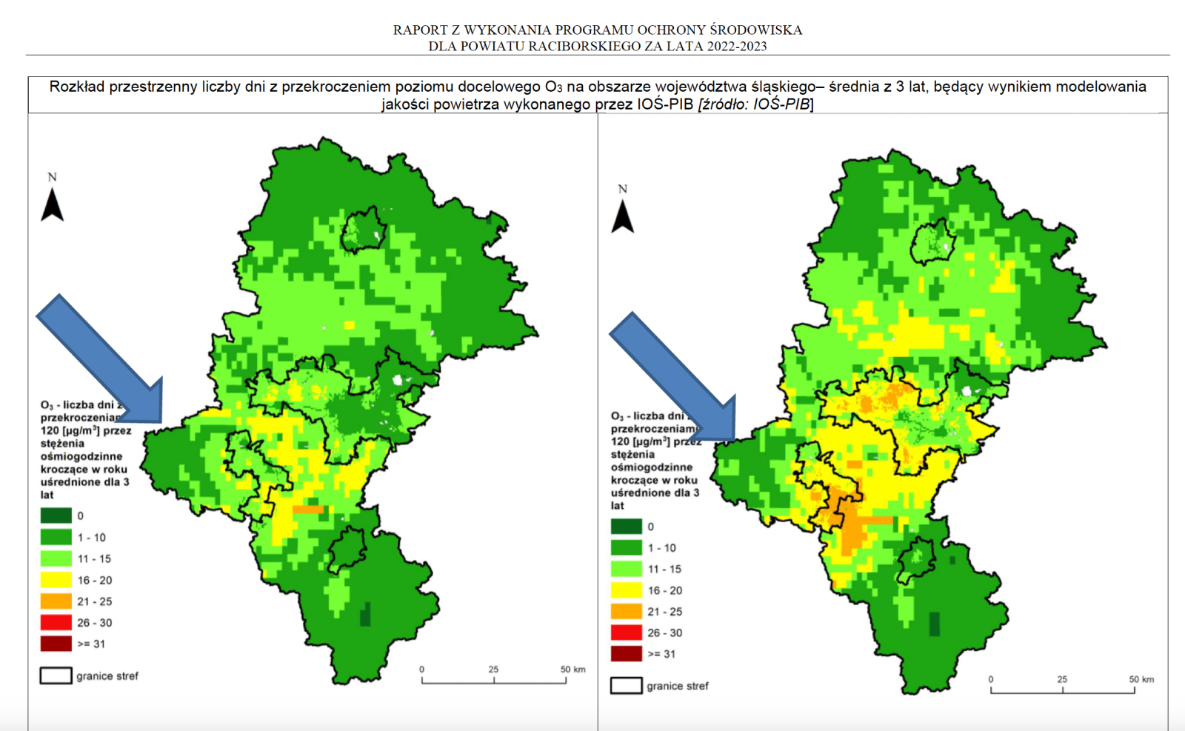Click the left map's kilometer scale bar

point(494,679)
